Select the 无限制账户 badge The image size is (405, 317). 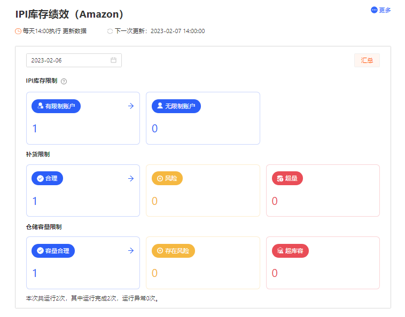pos(176,106)
